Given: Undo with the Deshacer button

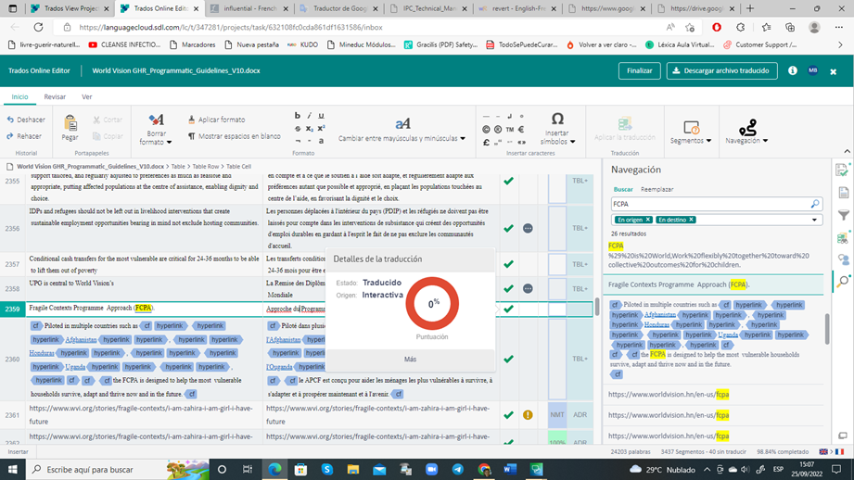Looking at the screenshot, I should pyautogui.click(x=26, y=120).
